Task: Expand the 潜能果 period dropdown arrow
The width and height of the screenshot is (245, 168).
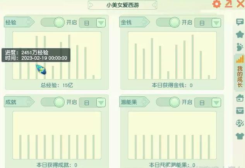Action: click(x=216, y=102)
